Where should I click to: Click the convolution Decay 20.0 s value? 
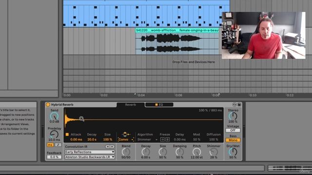click(x=92, y=140)
